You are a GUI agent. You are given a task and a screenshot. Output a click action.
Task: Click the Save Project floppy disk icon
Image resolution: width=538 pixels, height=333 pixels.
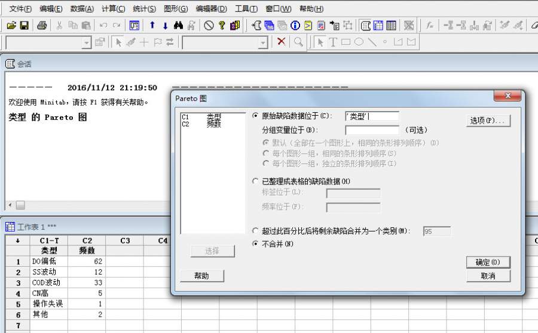[x=24, y=25]
